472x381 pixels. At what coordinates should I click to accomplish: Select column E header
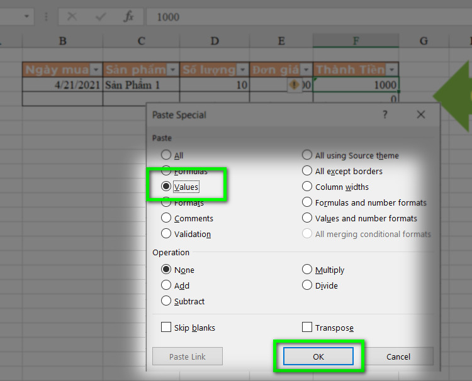coord(281,41)
